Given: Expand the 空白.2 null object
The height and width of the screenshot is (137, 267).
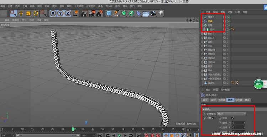Looking at the screenshot, I should click(202, 34).
